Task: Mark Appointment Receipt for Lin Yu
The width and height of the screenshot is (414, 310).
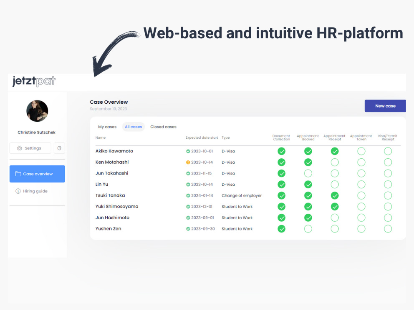Action: tap(335, 184)
